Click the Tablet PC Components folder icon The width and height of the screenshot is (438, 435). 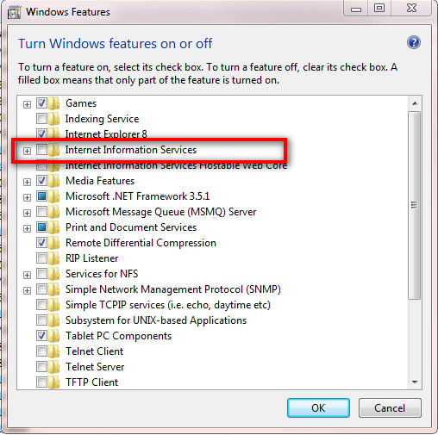(x=53, y=336)
